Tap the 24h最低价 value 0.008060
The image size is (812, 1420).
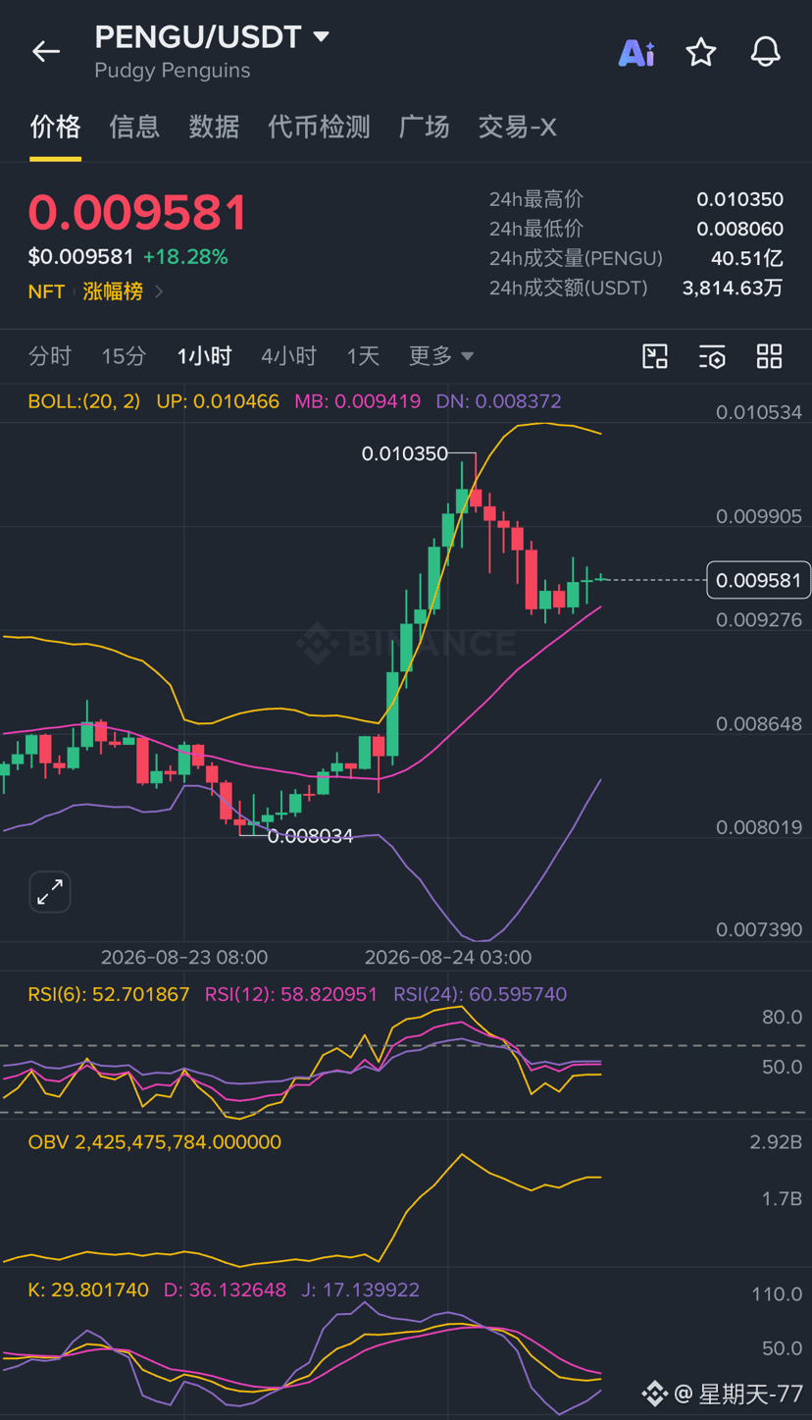[x=739, y=229]
